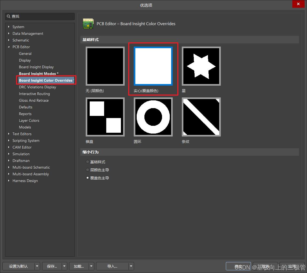
Task: Click the Multi-board Schematic label
Action: tap(31, 167)
